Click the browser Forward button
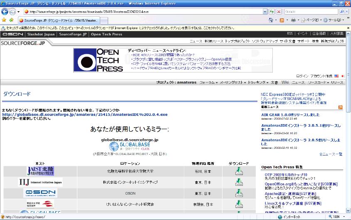 pyautogui.click(x=12, y=11)
